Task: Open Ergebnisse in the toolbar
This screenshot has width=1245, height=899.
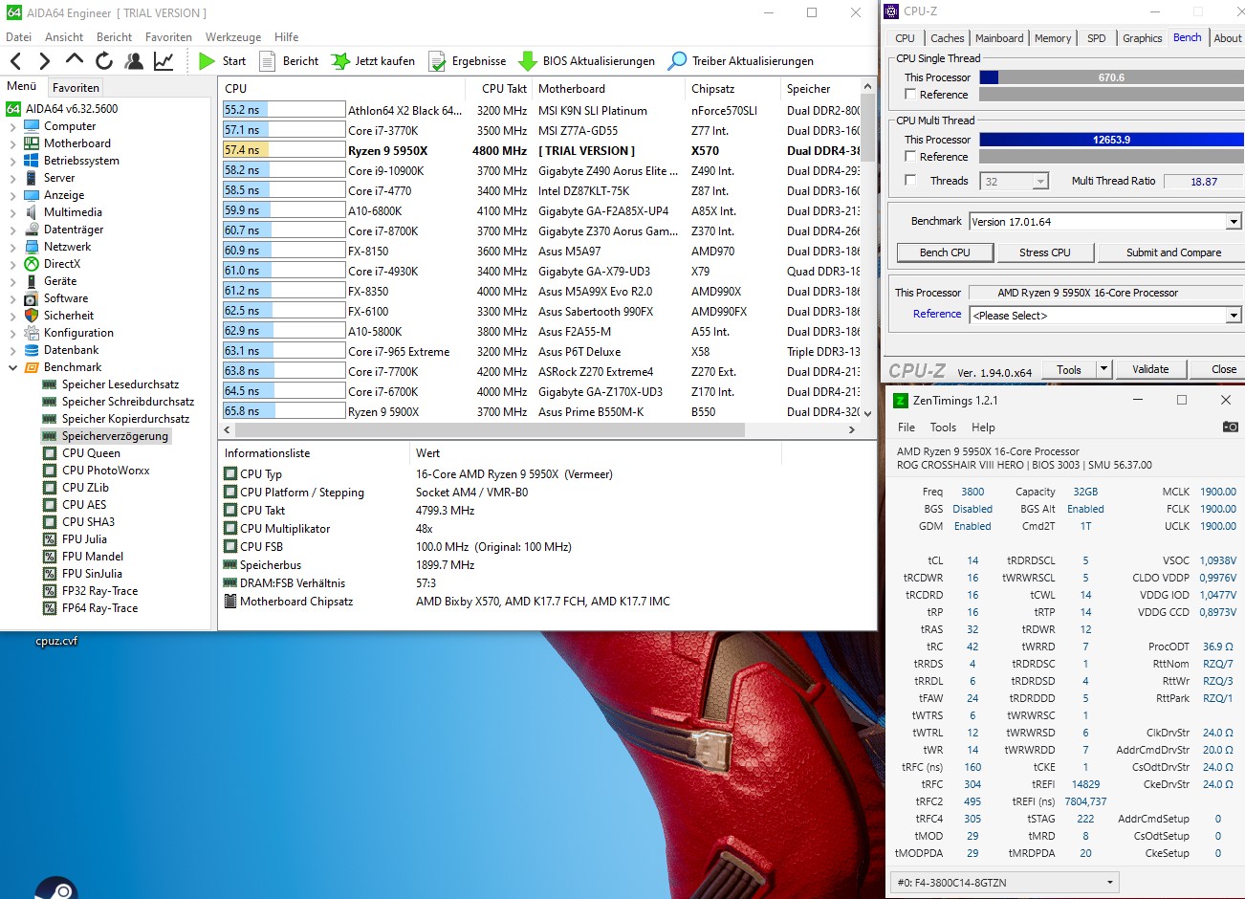Action: coord(468,61)
